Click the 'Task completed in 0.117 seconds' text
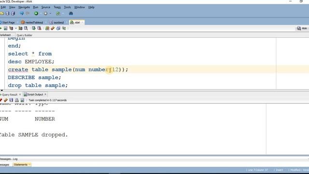309x174 pixels. 47,100
